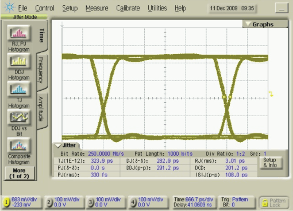293x211 pixels.
Task: Click the Div Ratio 1:2 value
Action: click(240, 154)
